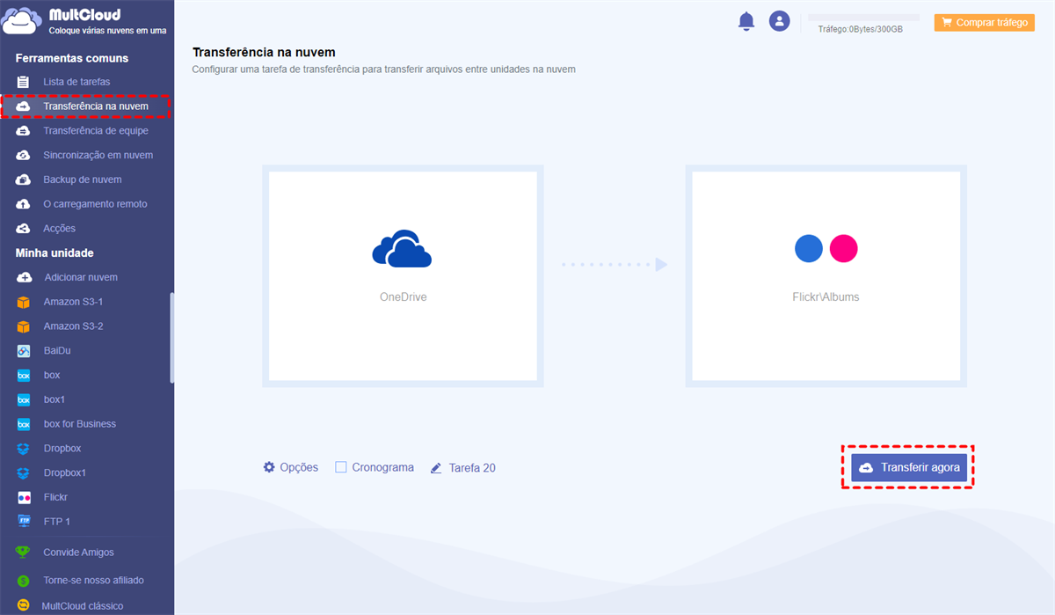Enable the Cronograma checkbox

tap(341, 467)
